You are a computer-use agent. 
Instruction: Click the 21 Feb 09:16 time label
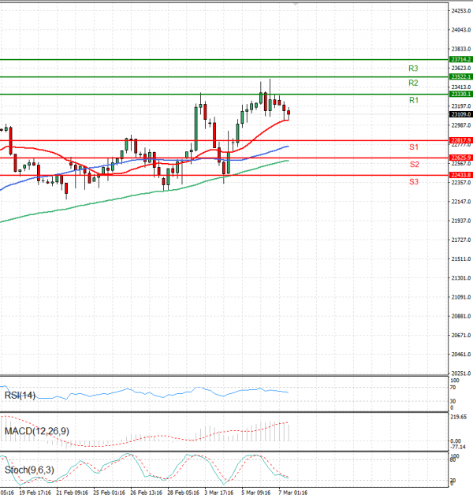tap(72, 492)
